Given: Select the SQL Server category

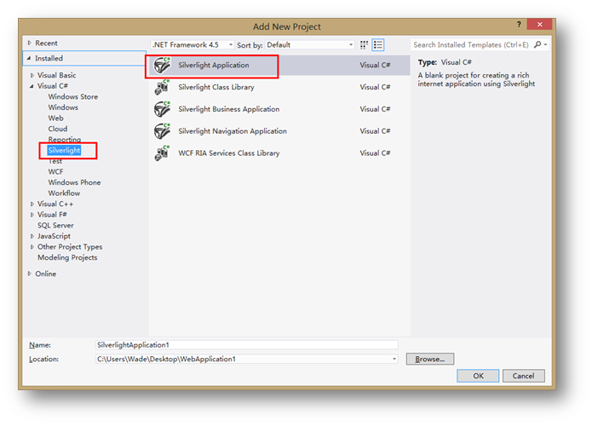Looking at the screenshot, I should (55, 226).
